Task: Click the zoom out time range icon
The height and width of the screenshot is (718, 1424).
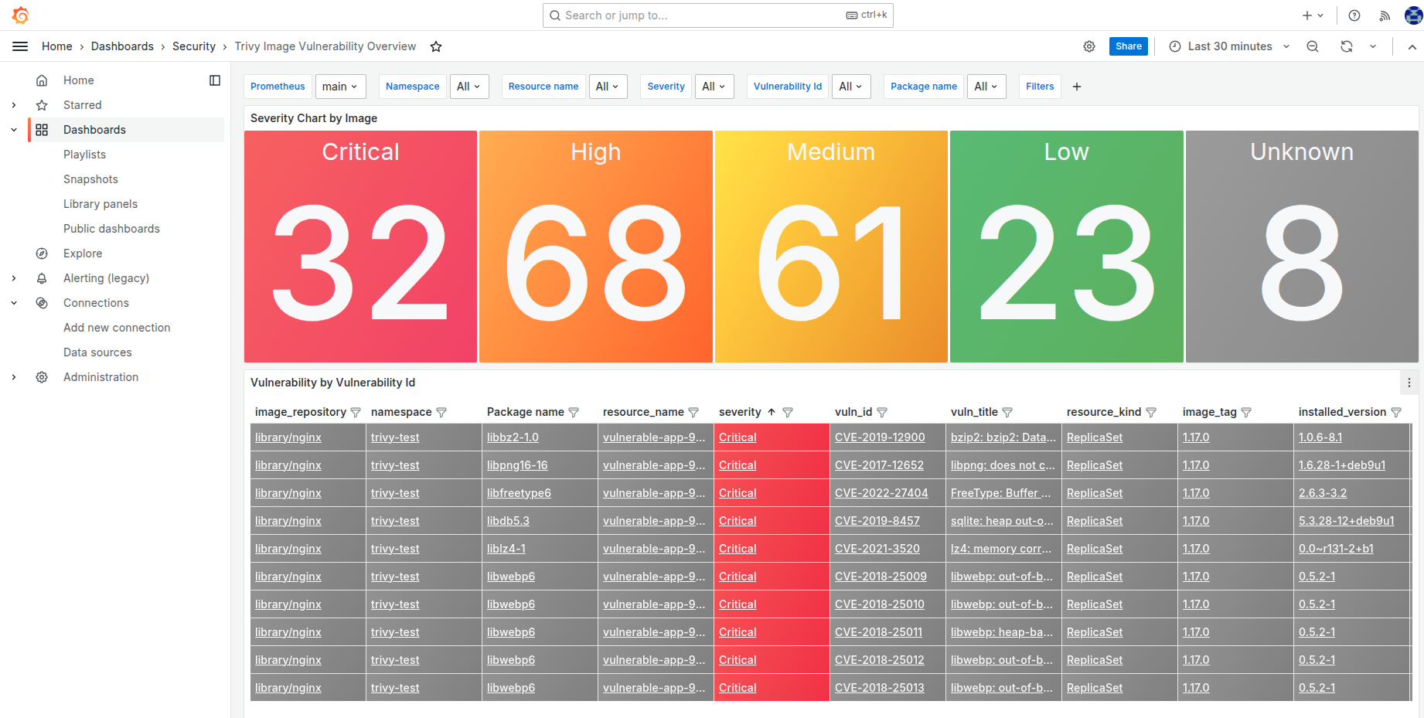Action: (1313, 46)
